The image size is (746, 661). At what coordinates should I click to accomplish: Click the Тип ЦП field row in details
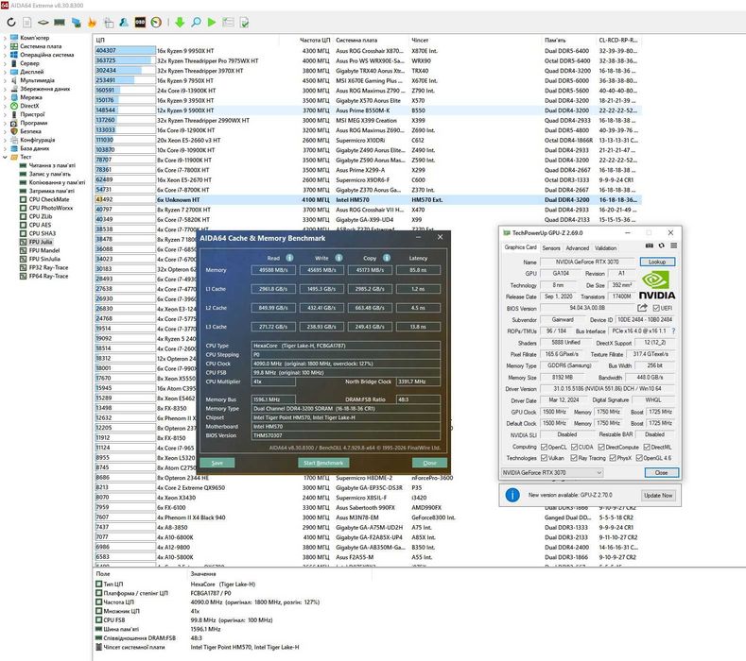(x=234, y=584)
